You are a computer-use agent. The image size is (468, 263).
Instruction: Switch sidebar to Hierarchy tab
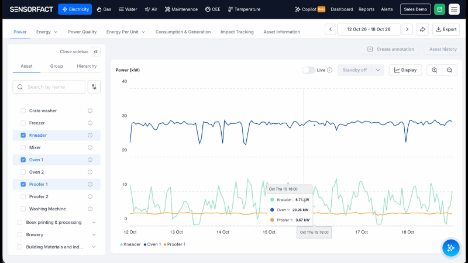pos(87,66)
